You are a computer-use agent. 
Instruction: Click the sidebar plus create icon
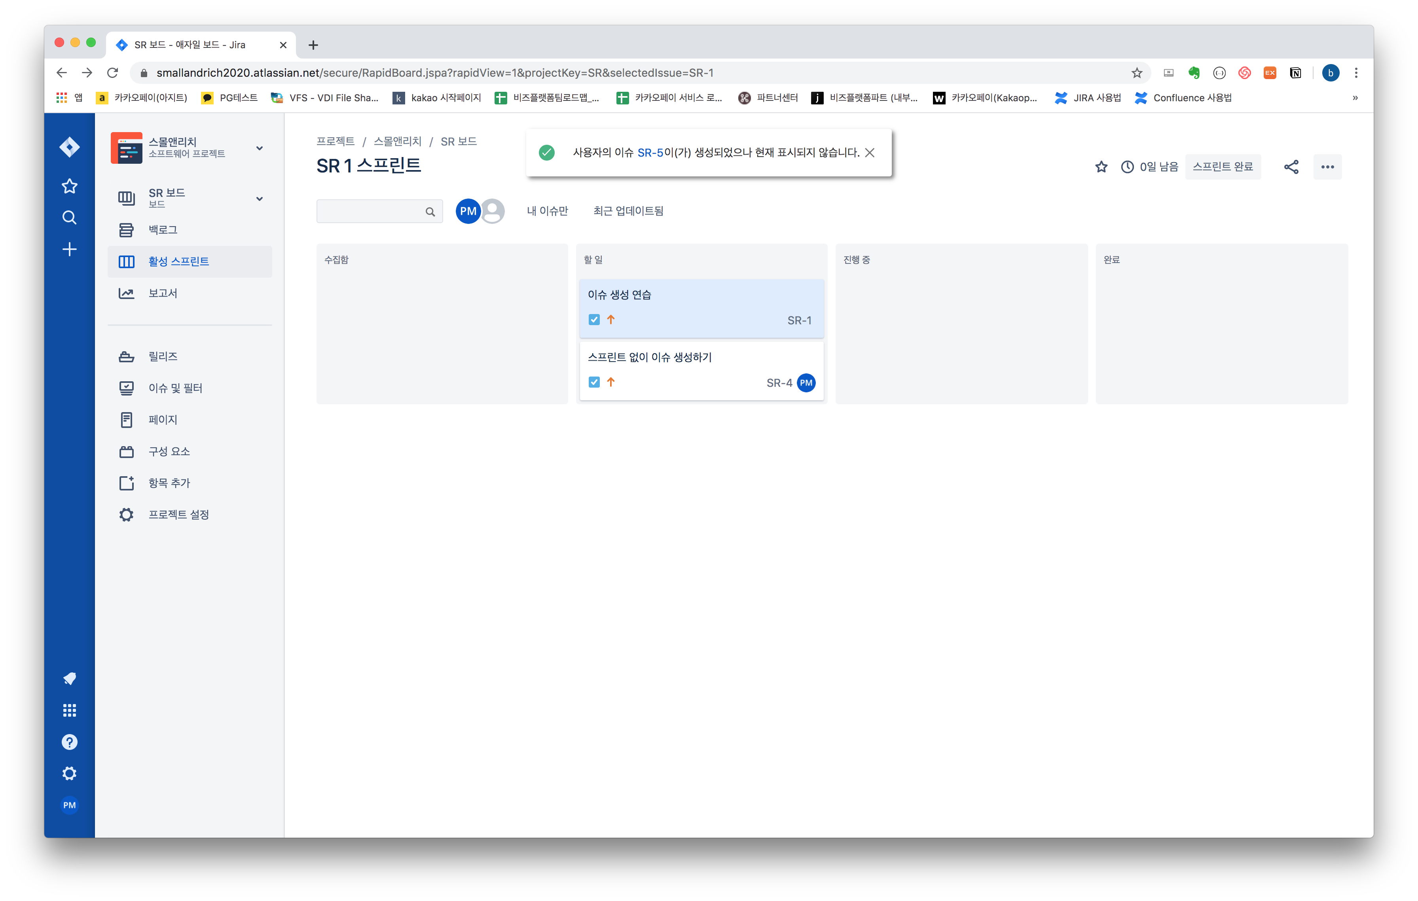click(70, 250)
